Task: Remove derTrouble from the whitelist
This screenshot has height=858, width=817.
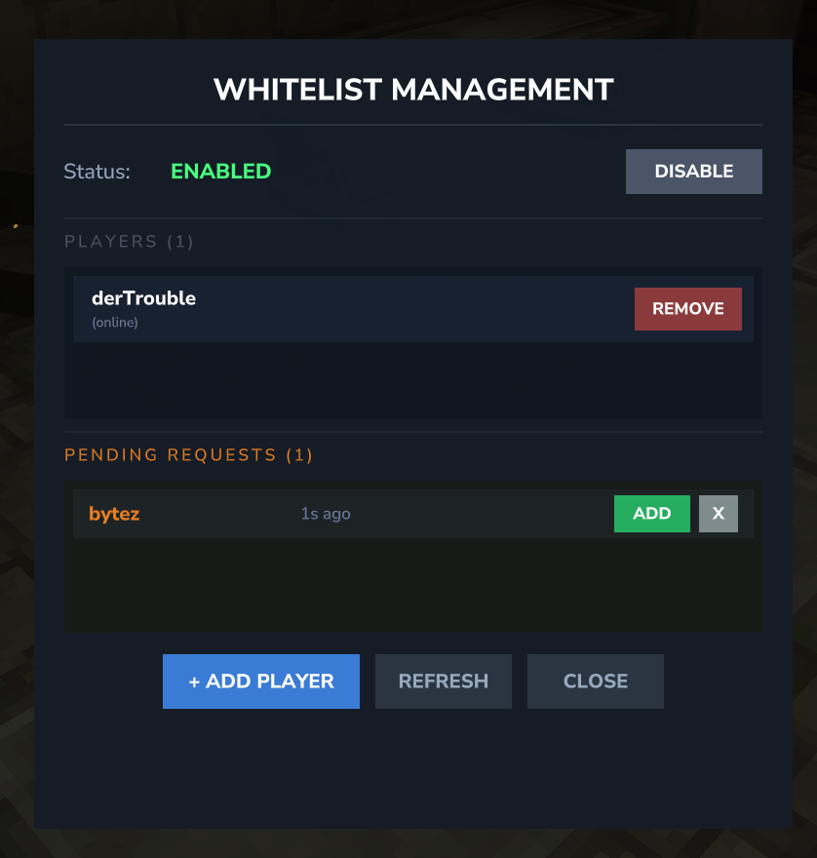Action: tap(688, 309)
